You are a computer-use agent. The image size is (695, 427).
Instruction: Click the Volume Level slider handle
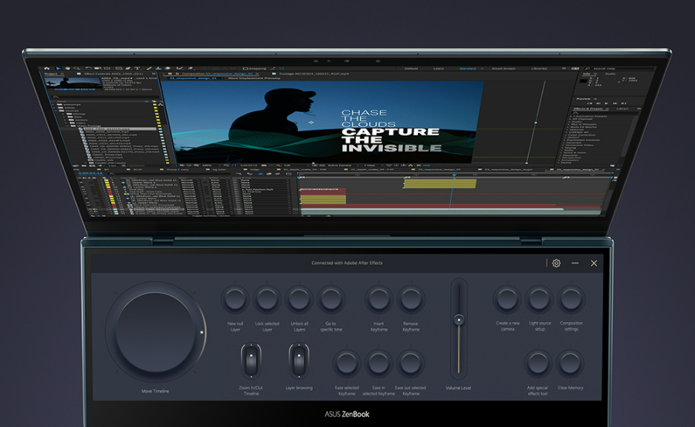(459, 319)
